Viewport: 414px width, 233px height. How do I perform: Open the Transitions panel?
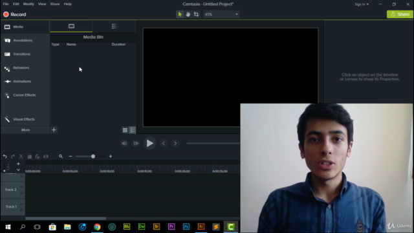pyautogui.click(x=25, y=54)
